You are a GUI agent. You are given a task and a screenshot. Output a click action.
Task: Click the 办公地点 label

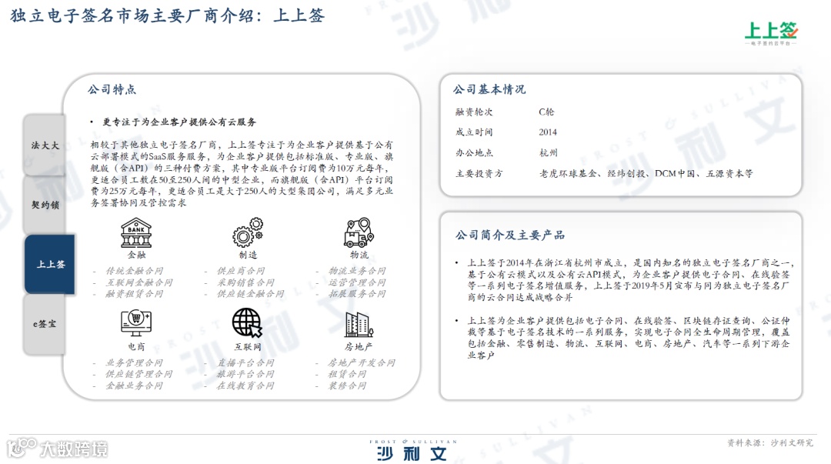tap(474, 152)
